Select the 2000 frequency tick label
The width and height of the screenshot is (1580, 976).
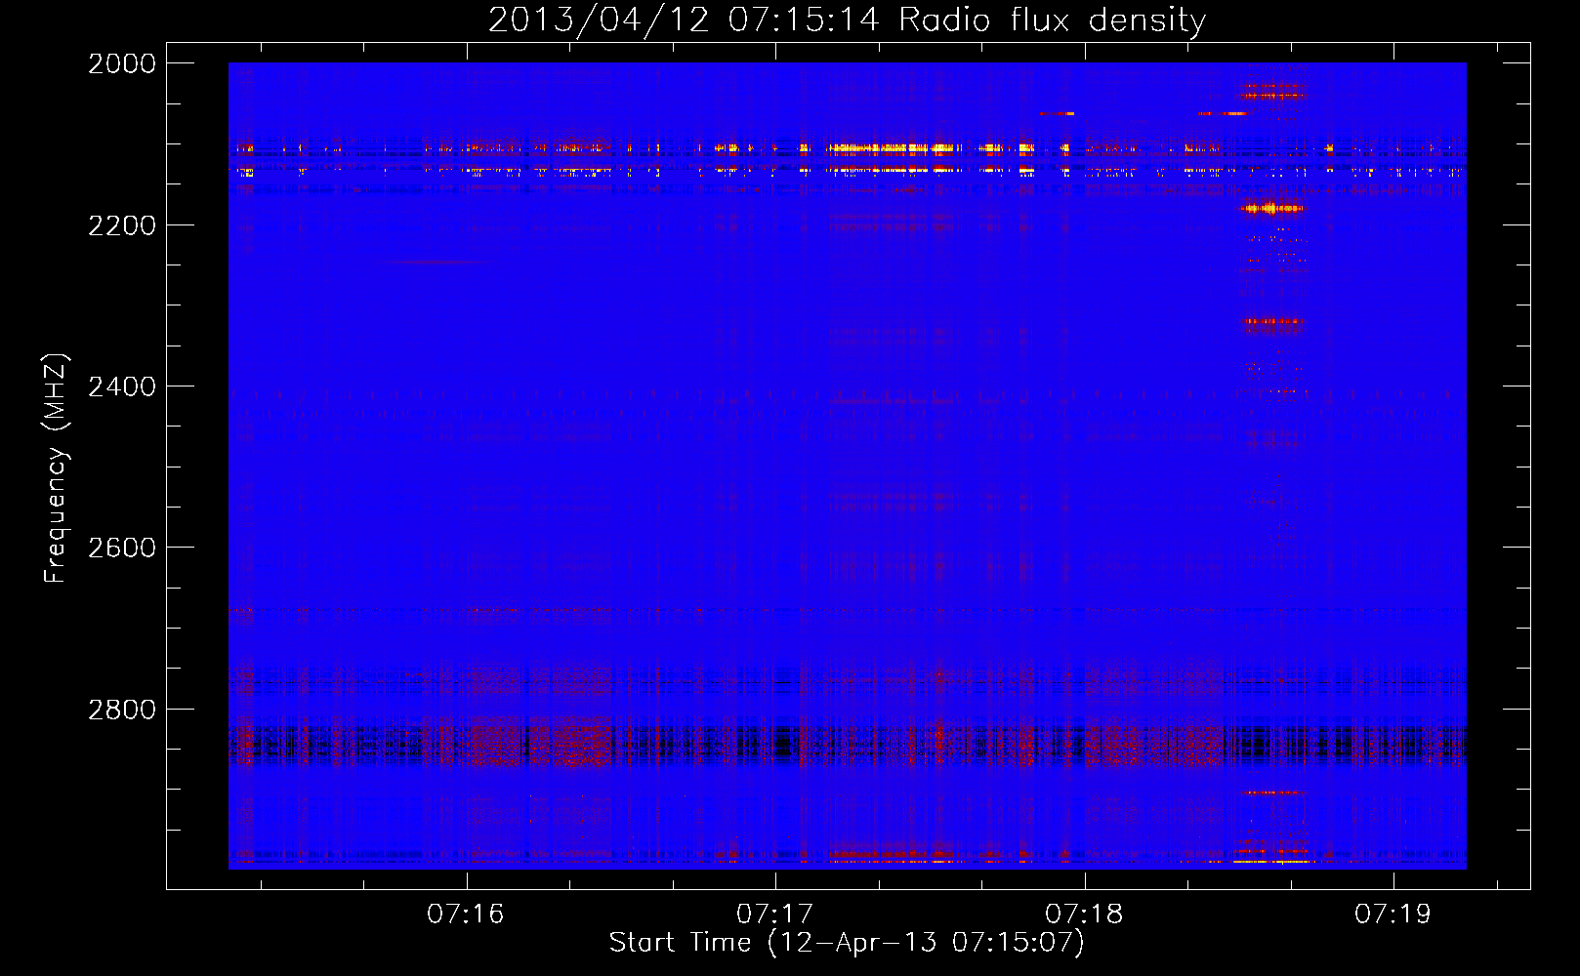[x=122, y=63]
